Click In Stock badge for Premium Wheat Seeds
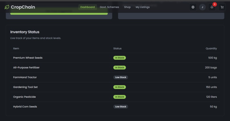The image size is (230, 121). point(120,58)
